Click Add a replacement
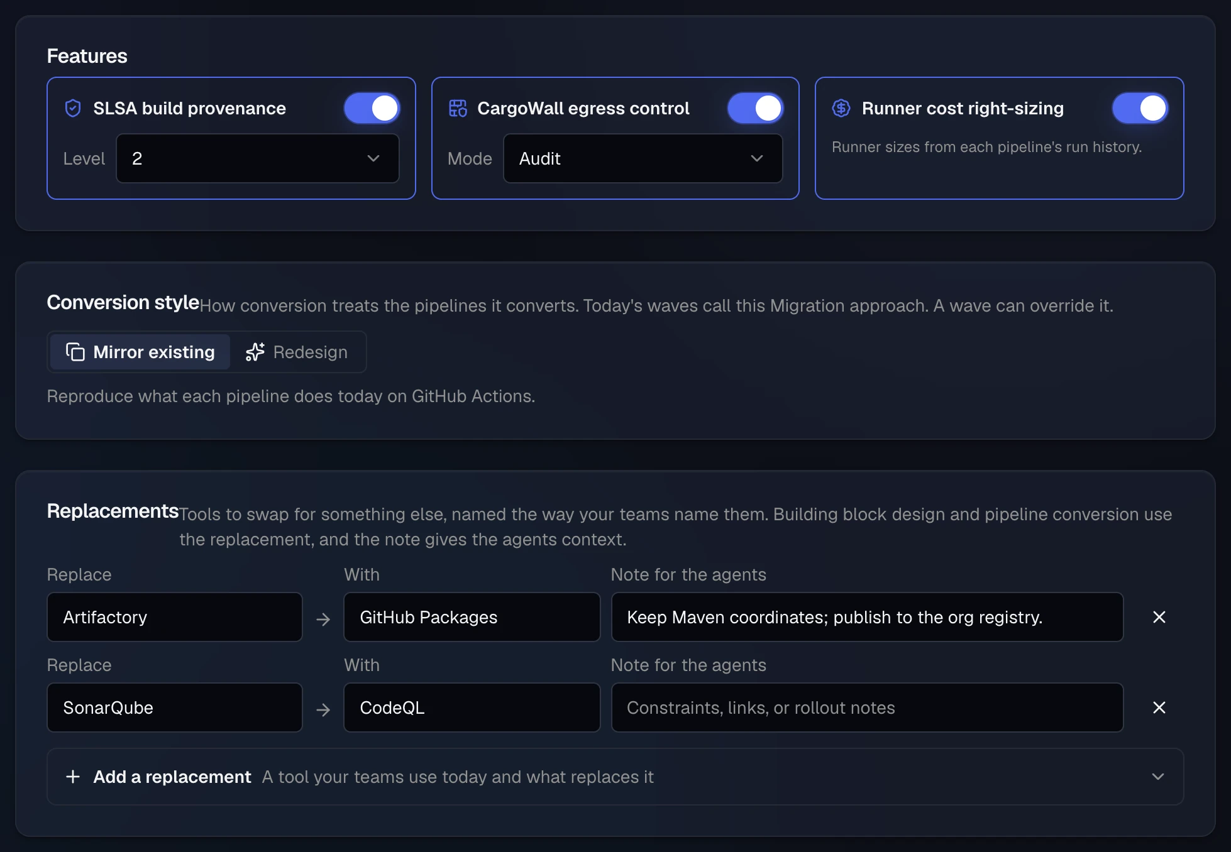This screenshot has height=852, width=1231. [x=615, y=777]
